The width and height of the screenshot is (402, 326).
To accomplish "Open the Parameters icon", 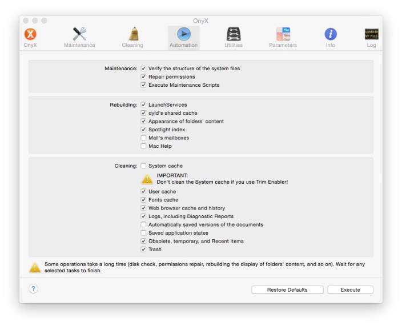I will point(283,34).
